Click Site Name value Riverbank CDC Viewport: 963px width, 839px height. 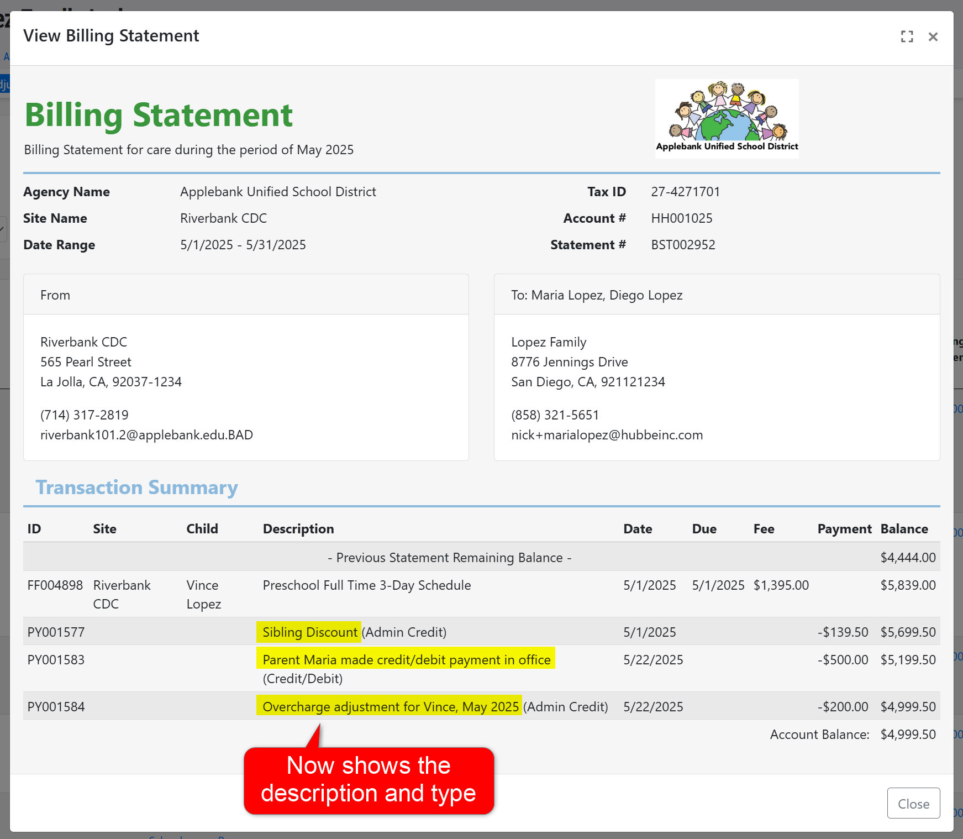coord(223,218)
